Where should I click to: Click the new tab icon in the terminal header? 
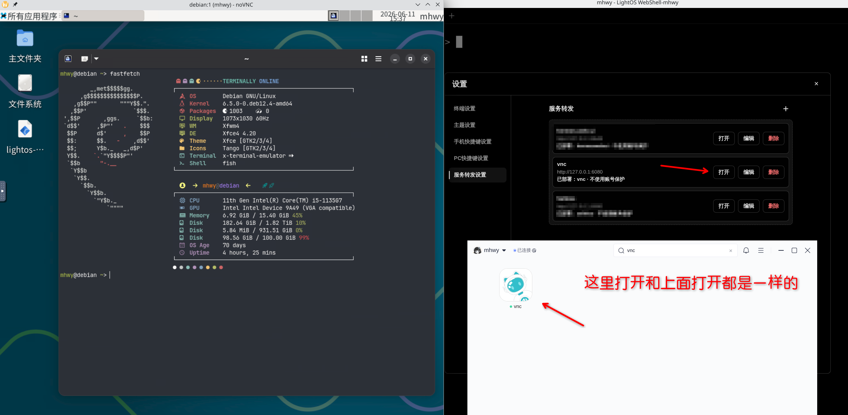84,59
